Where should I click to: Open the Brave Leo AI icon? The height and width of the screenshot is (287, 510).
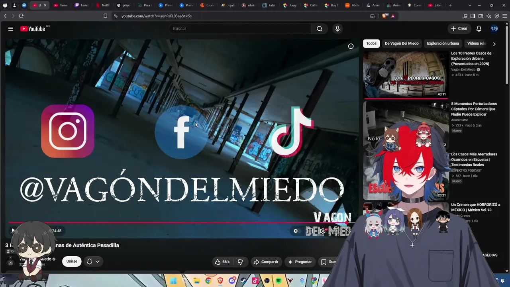[489, 16]
